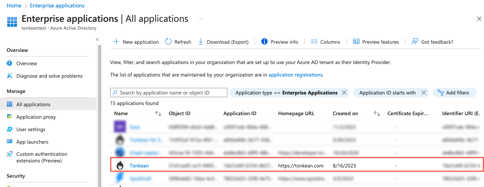
Task: Click the Refresh icon in toolbar
Action: click(168, 42)
